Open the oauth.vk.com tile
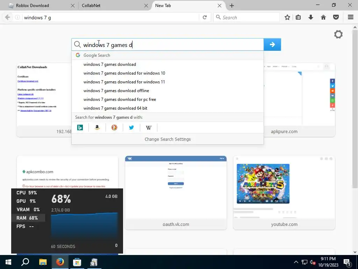 176,193
